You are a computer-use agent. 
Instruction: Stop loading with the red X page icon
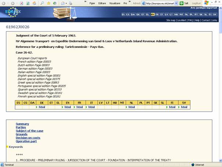(22, 3)
